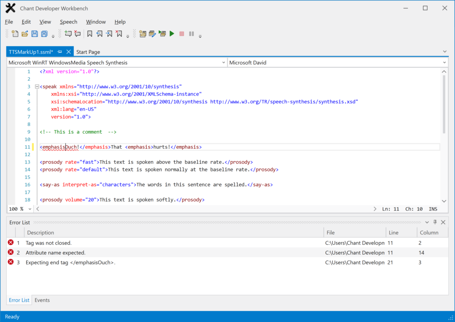Image resolution: width=455 pixels, height=322 pixels.
Task: Open the View menu
Action: tap(45, 22)
